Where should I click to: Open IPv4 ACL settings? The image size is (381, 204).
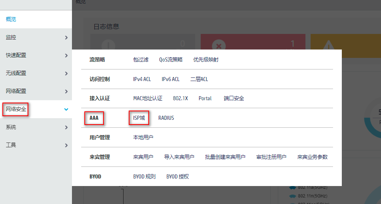click(142, 79)
